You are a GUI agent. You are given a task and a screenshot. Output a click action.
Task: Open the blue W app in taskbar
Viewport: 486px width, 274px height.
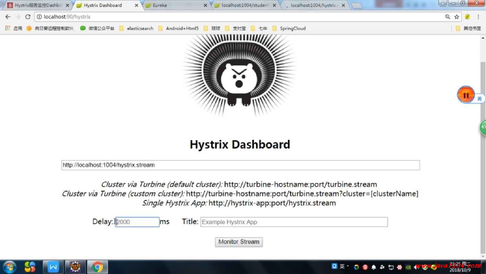53,267
